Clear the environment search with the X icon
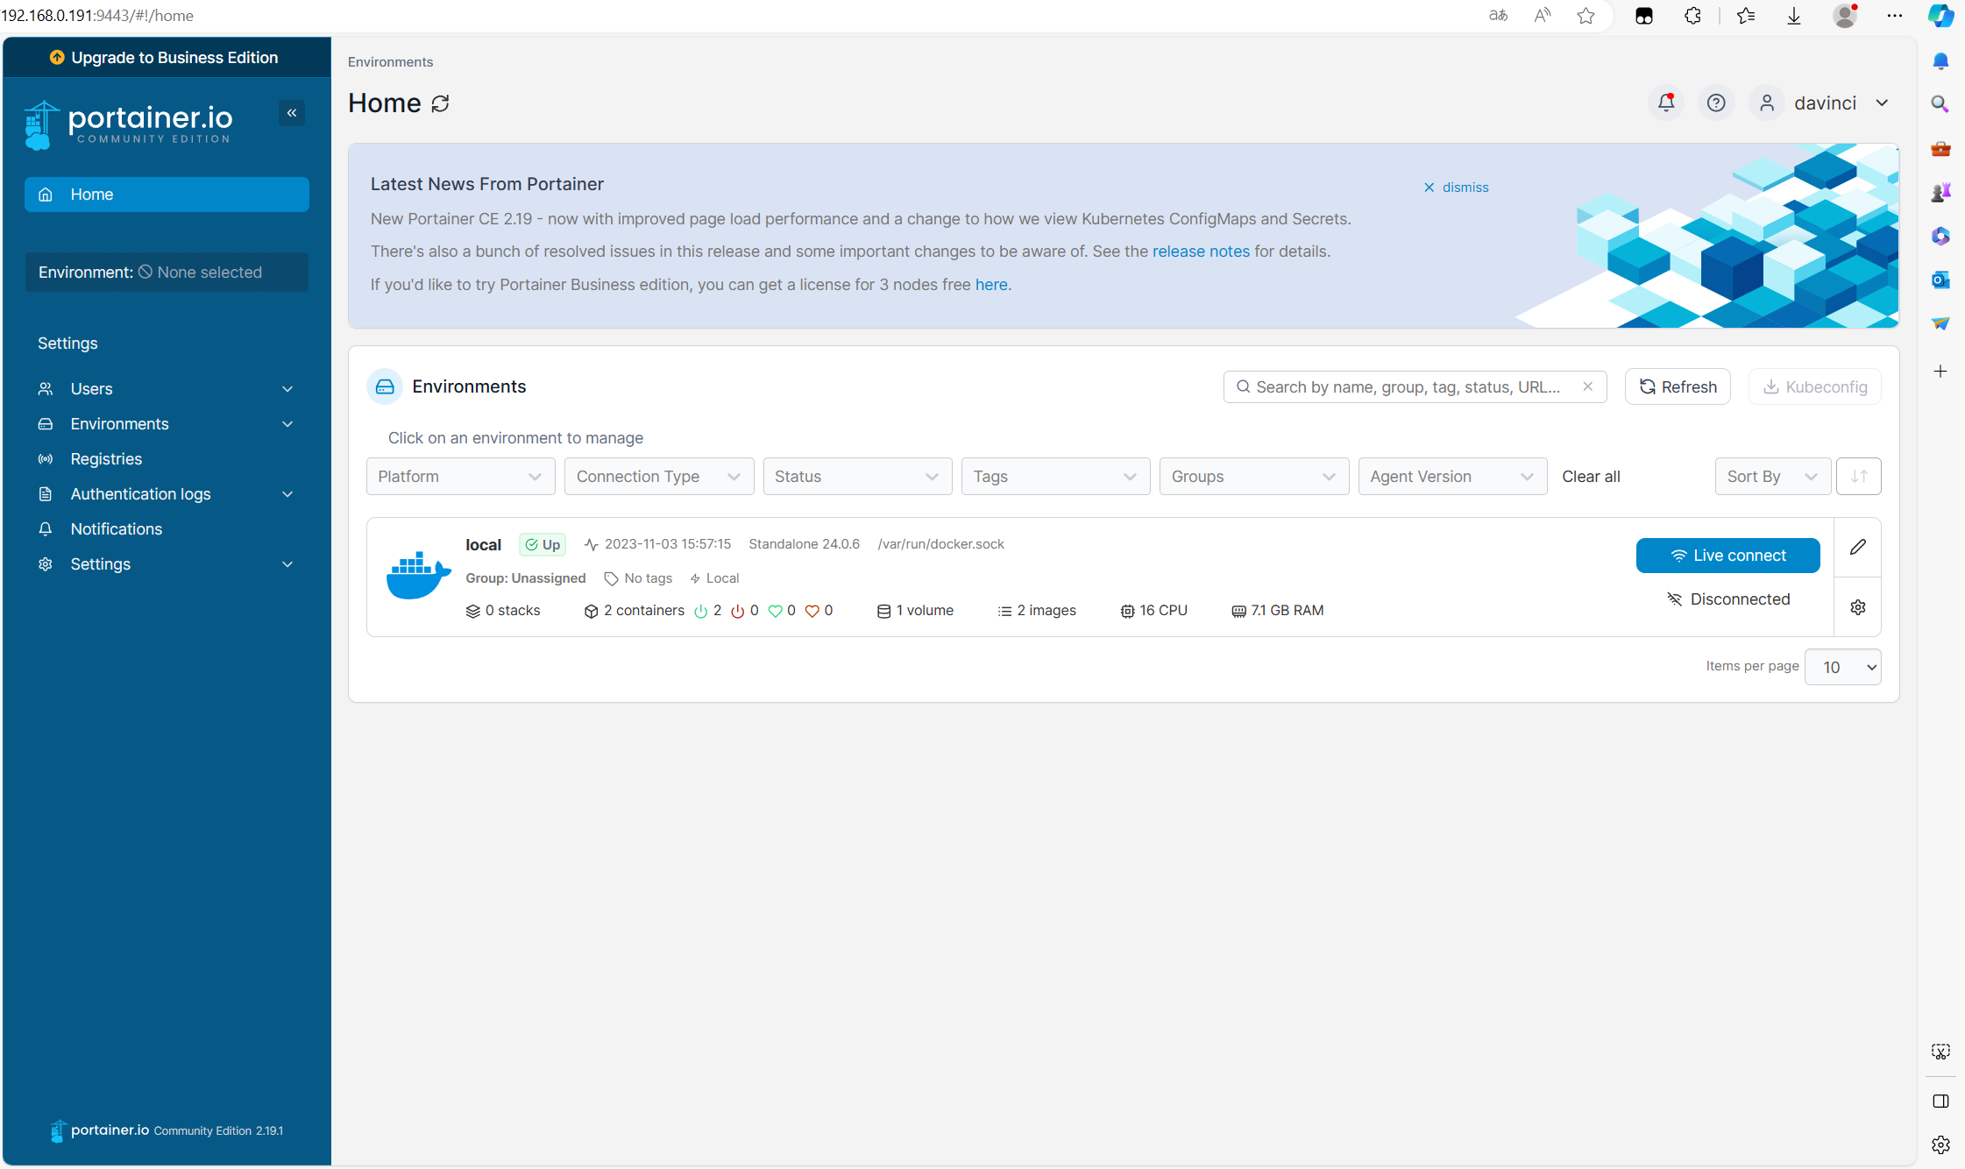The image size is (1965, 1169). click(x=1588, y=386)
